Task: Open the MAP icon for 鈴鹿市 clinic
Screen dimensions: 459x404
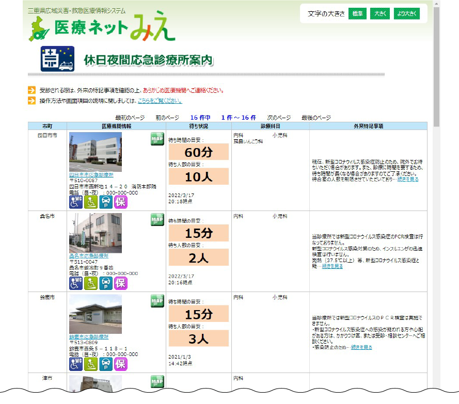Action: [157, 301]
